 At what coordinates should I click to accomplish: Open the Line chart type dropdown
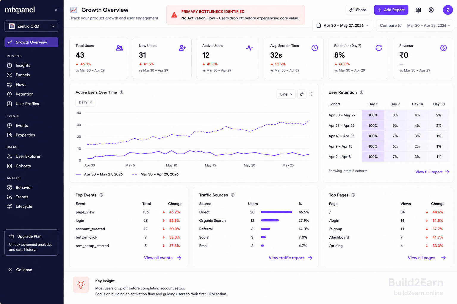(286, 94)
